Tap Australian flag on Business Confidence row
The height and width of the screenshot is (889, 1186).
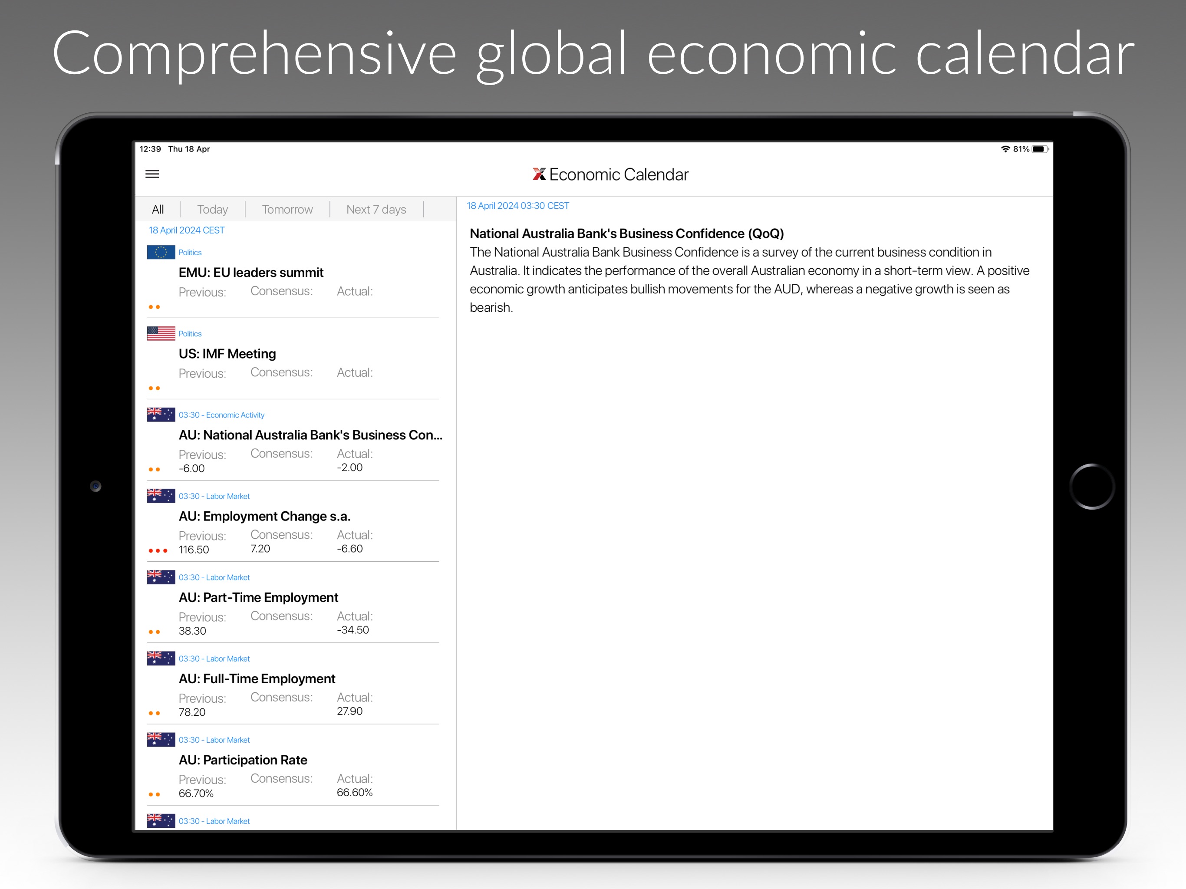(x=161, y=415)
